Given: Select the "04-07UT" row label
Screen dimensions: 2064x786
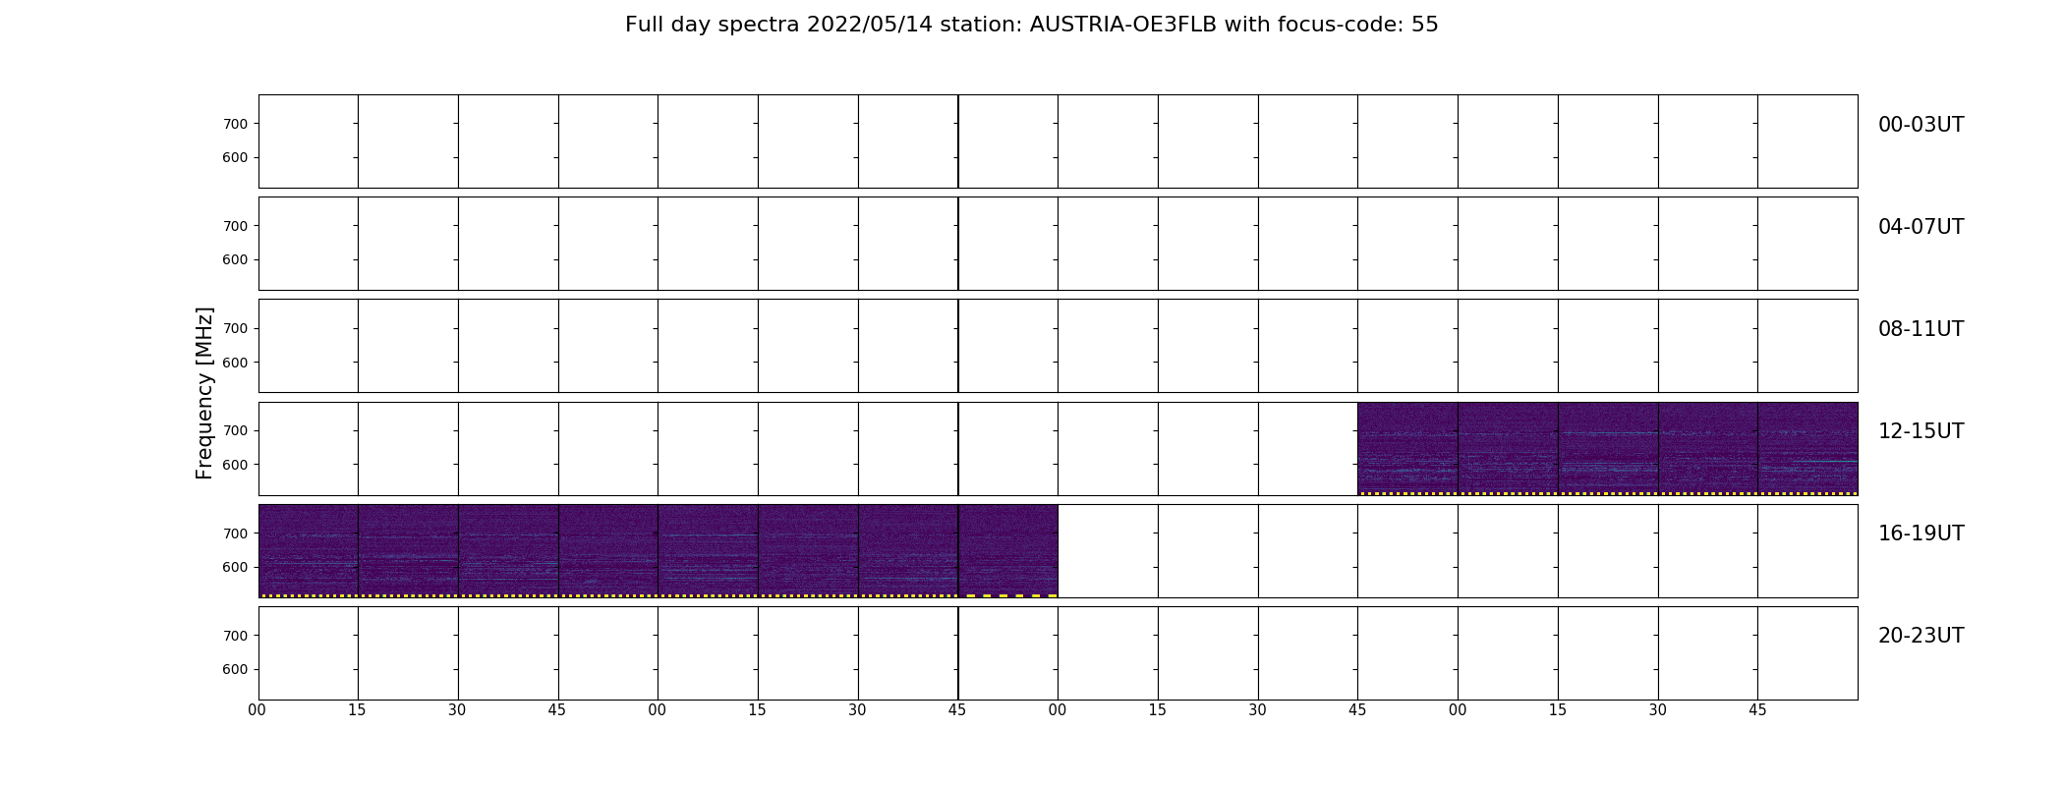Looking at the screenshot, I should 1921,227.
